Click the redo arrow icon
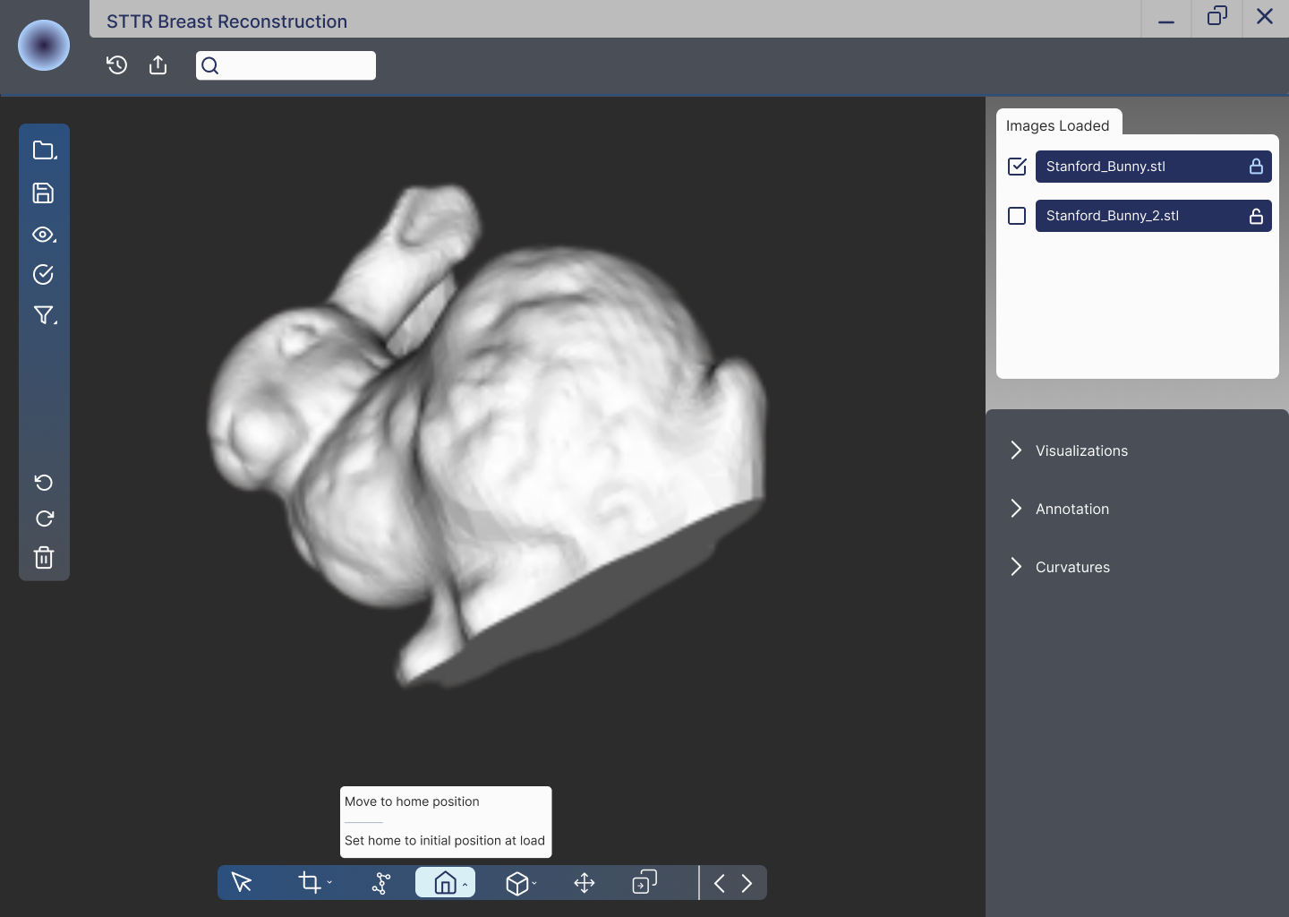The height and width of the screenshot is (917, 1289). (44, 518)
